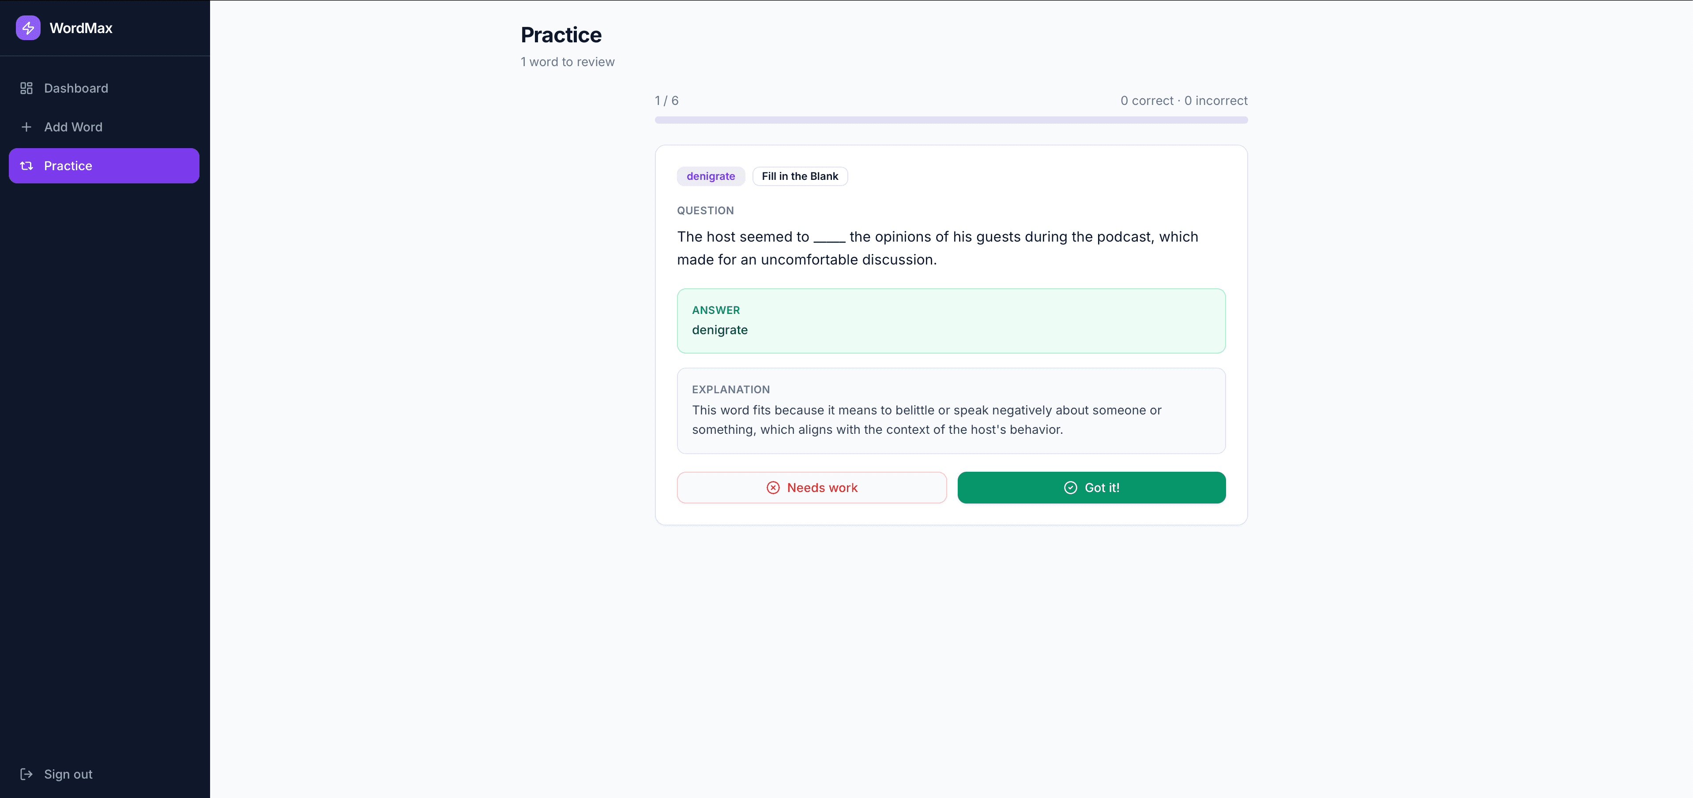Open the Dashboard page
The image size is (1693, 798).
[x=76, y=88]
